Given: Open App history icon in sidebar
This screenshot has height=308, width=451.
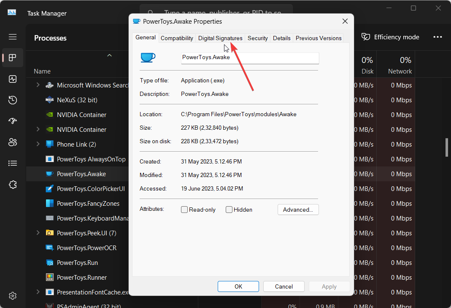Looking at the screenshot, I should click(x=13, y=100).
